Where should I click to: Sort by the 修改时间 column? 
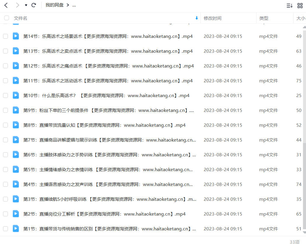click(x=213, y=18)
